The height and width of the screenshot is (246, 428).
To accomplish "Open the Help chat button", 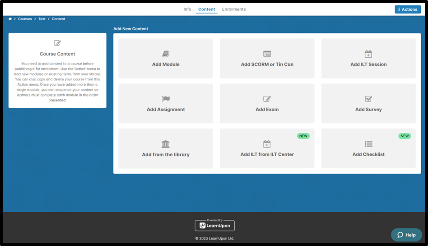I will pyautogui.click(x=406, y=235).
